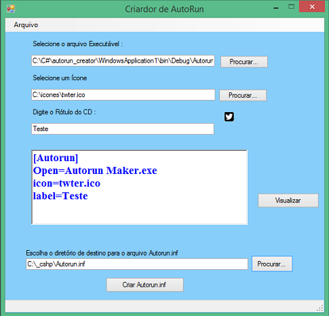Focus the executable file path field

[123, 60]
